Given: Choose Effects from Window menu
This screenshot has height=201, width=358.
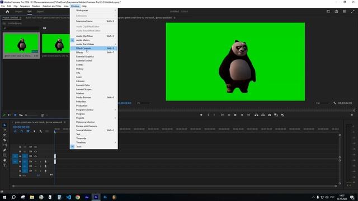Looking at the screenshot, I should 94,52.
